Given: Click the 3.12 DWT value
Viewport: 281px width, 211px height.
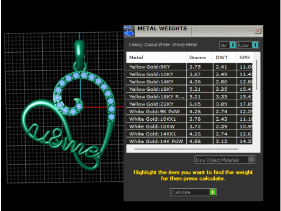Looking at the screenshot, I should pyautogui.click(x=221, y=141).
